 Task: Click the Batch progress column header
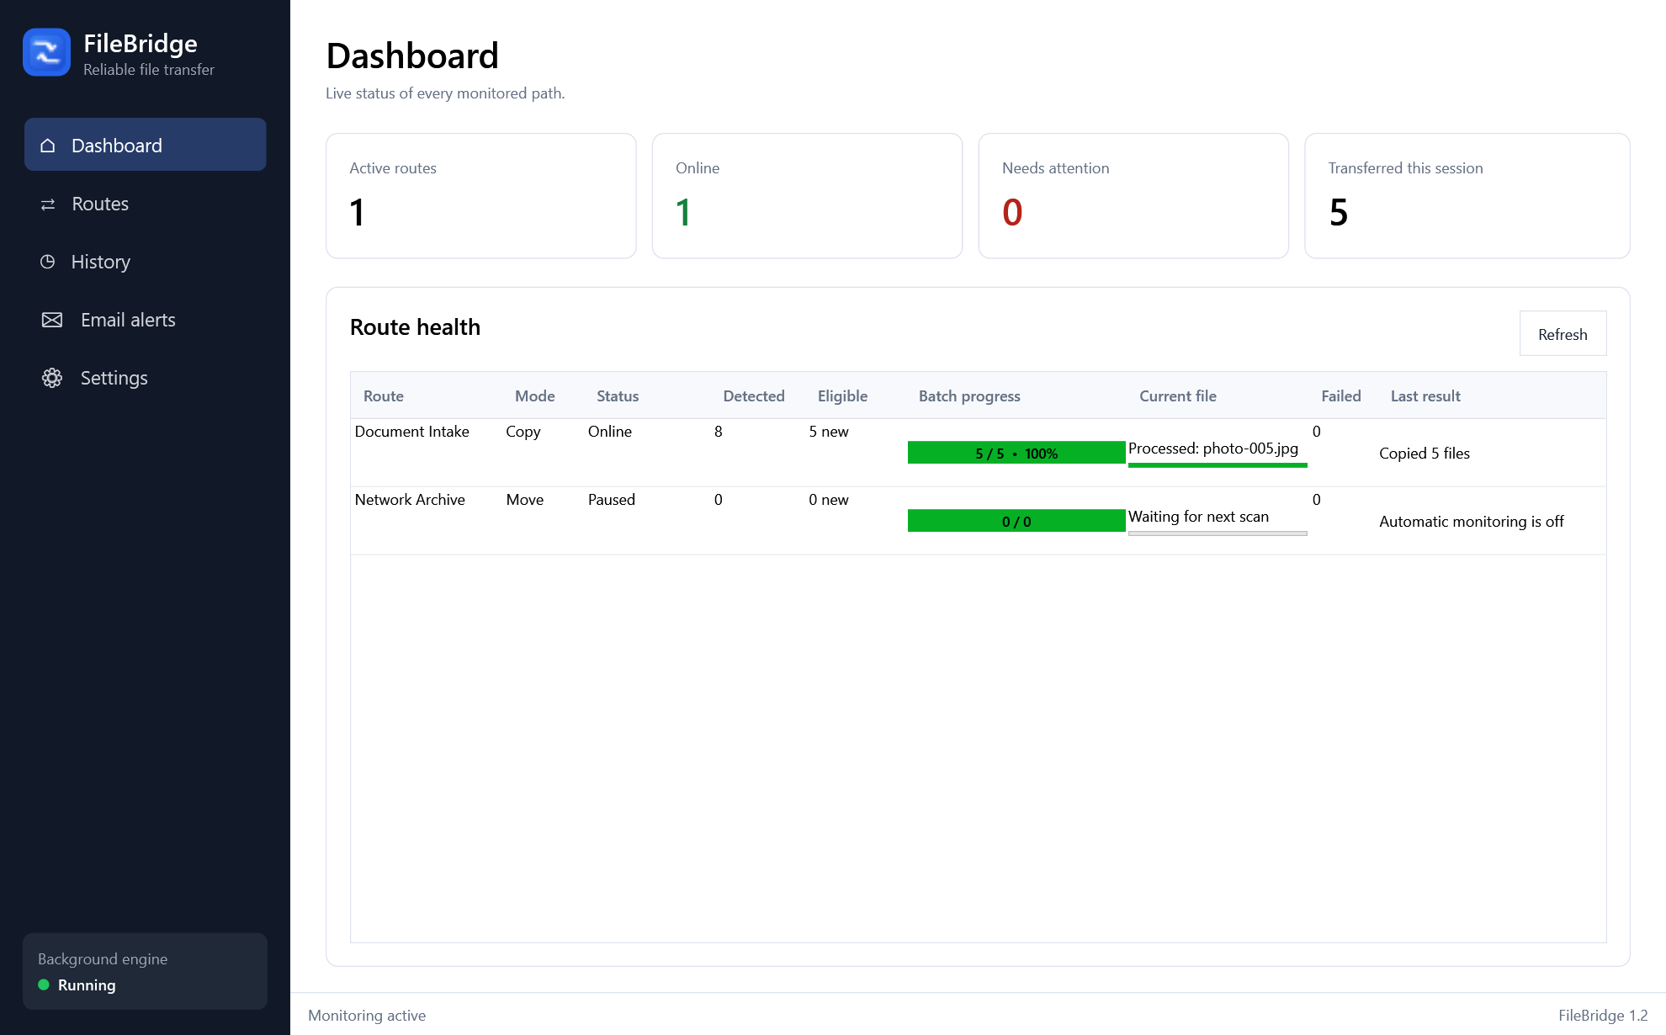[969, 395]
